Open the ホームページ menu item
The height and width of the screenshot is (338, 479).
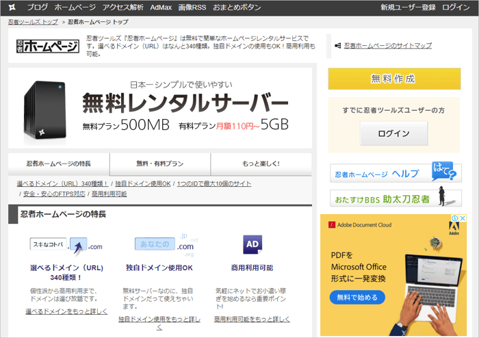tap(75, 8)
